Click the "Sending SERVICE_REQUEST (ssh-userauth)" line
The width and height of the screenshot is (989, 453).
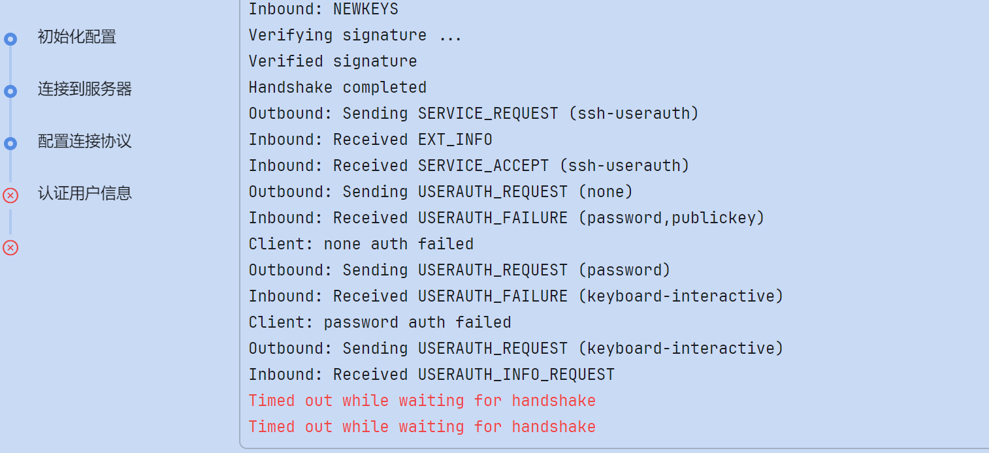point(474,114)
